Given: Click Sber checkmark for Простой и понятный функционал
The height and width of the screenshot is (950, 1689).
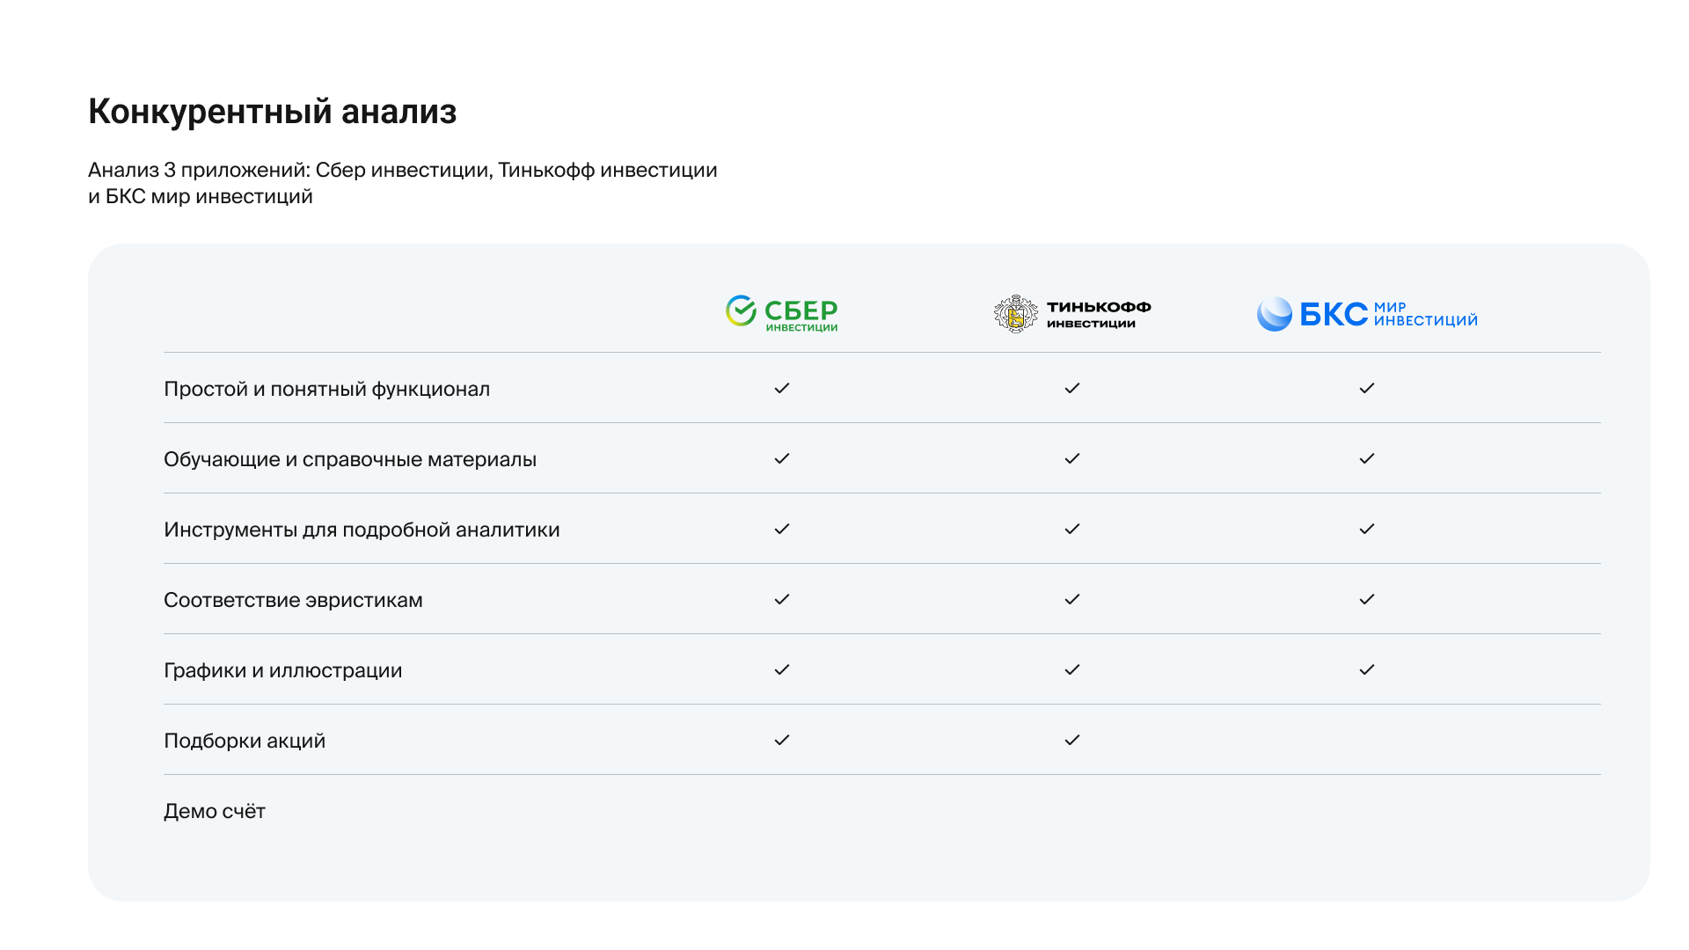Looking at the screenshot, I should pyautogui.click(x=782, y=388).
